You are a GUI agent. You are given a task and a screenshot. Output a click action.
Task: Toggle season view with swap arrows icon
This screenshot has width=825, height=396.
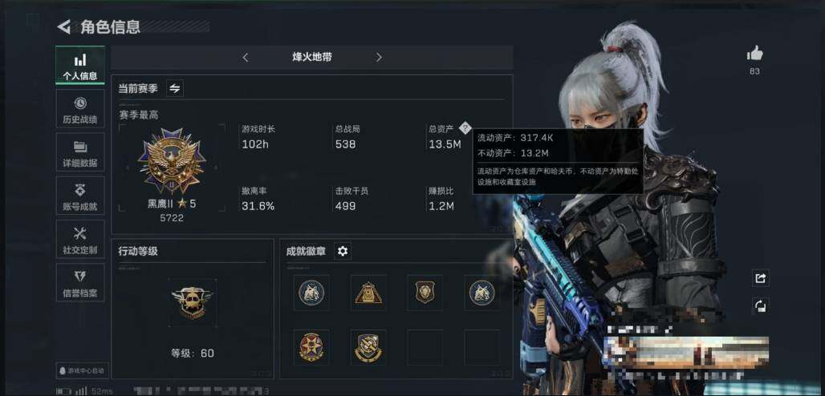click(175, 88)
